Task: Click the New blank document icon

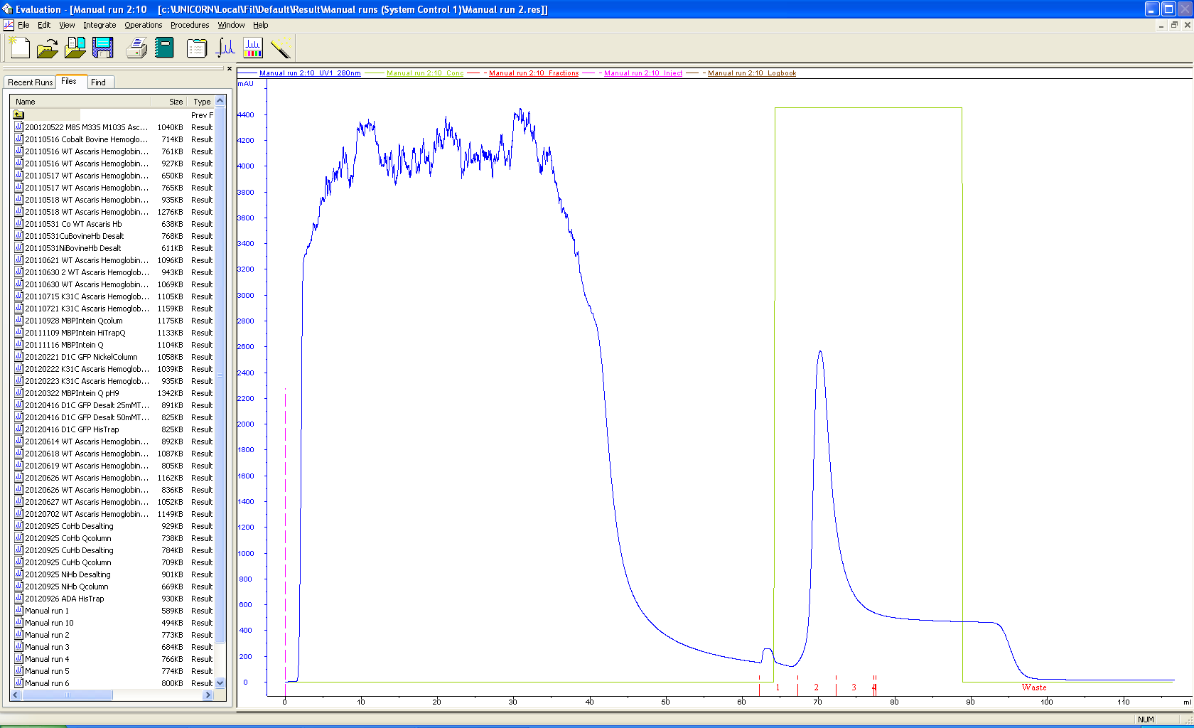Action: pyautogui.click(x=19, y=48)
